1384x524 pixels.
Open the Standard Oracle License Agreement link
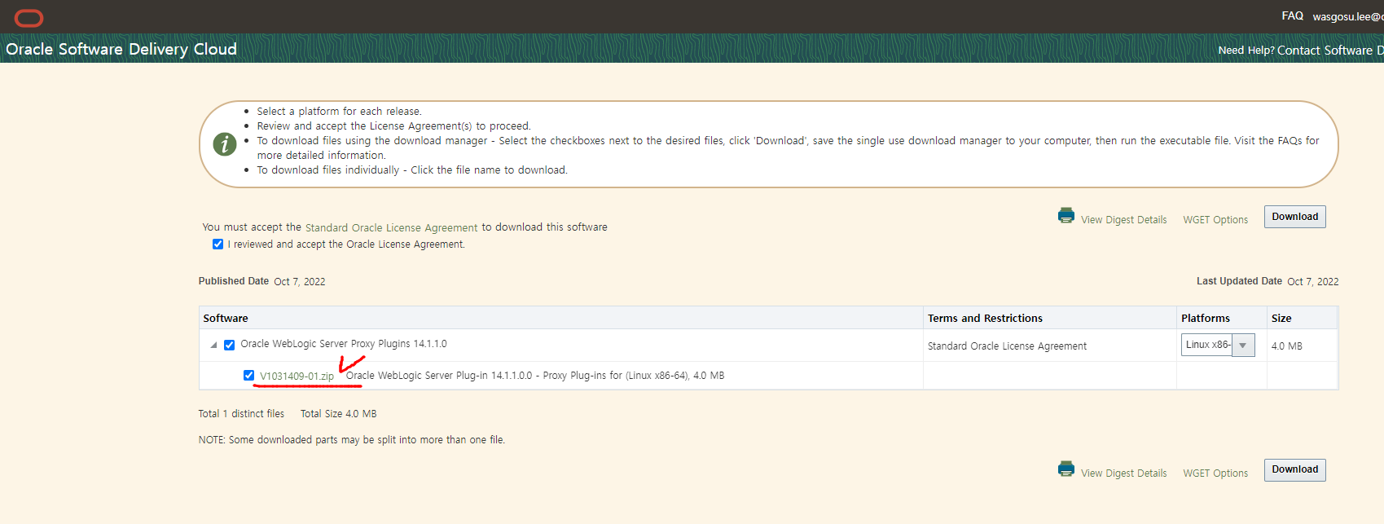tap(391, 228)
